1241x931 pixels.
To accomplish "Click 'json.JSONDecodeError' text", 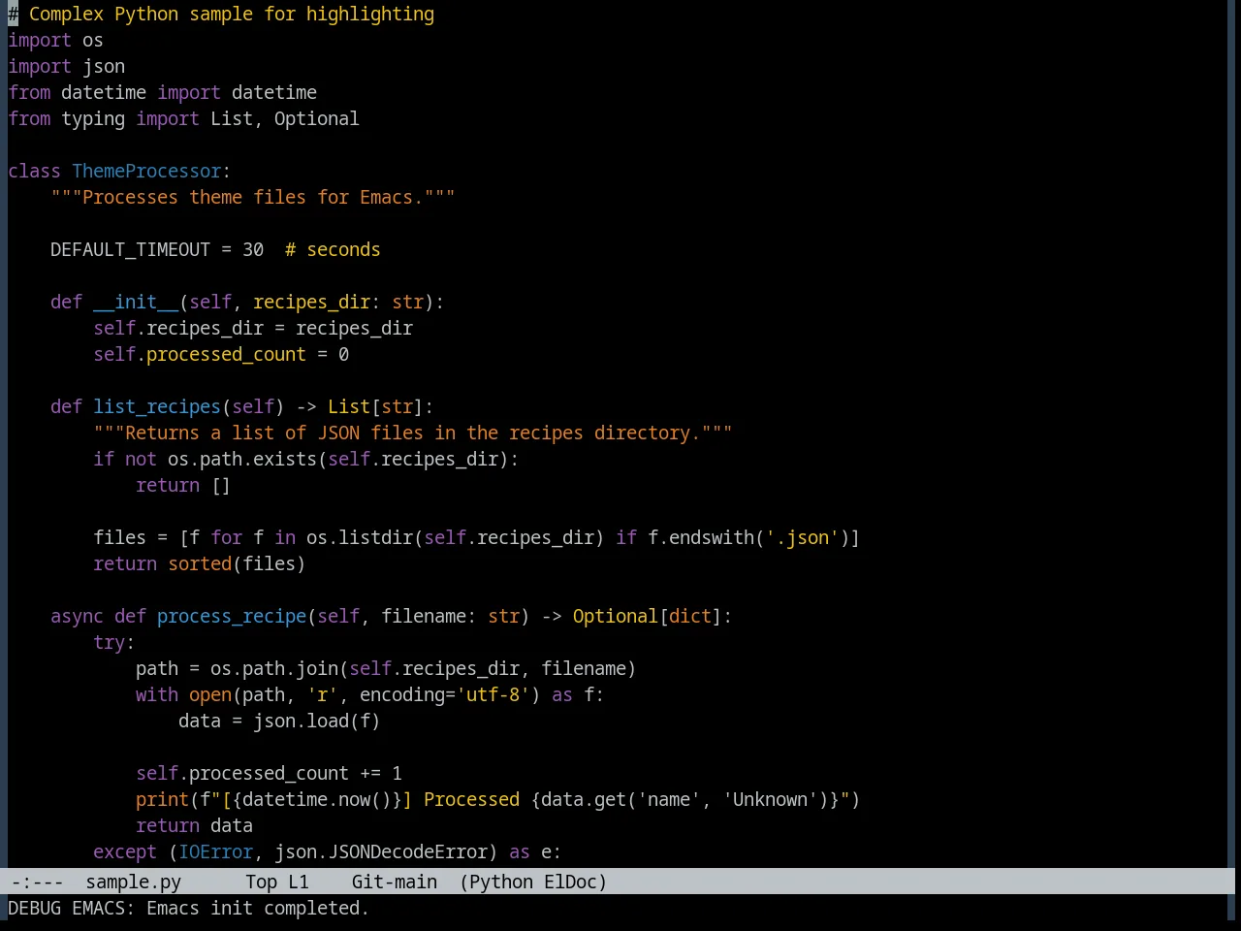I will [381, 851].
